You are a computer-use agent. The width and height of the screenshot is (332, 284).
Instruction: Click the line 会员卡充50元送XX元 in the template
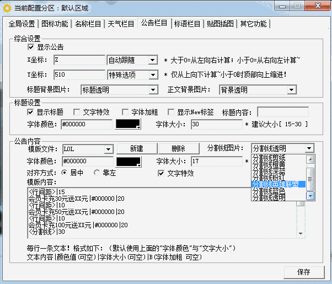pos(76,212)
